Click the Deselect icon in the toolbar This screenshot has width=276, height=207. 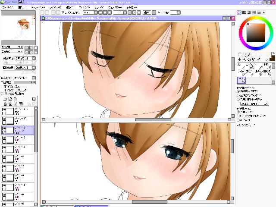click(53, 13)
